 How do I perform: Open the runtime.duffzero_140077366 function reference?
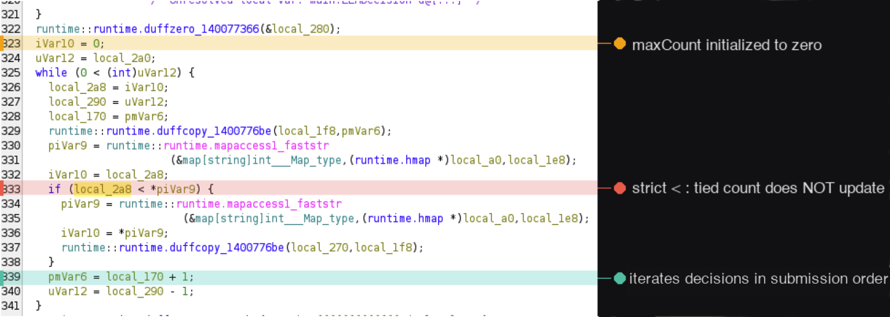pyautogui.click(x=176, y=29)
